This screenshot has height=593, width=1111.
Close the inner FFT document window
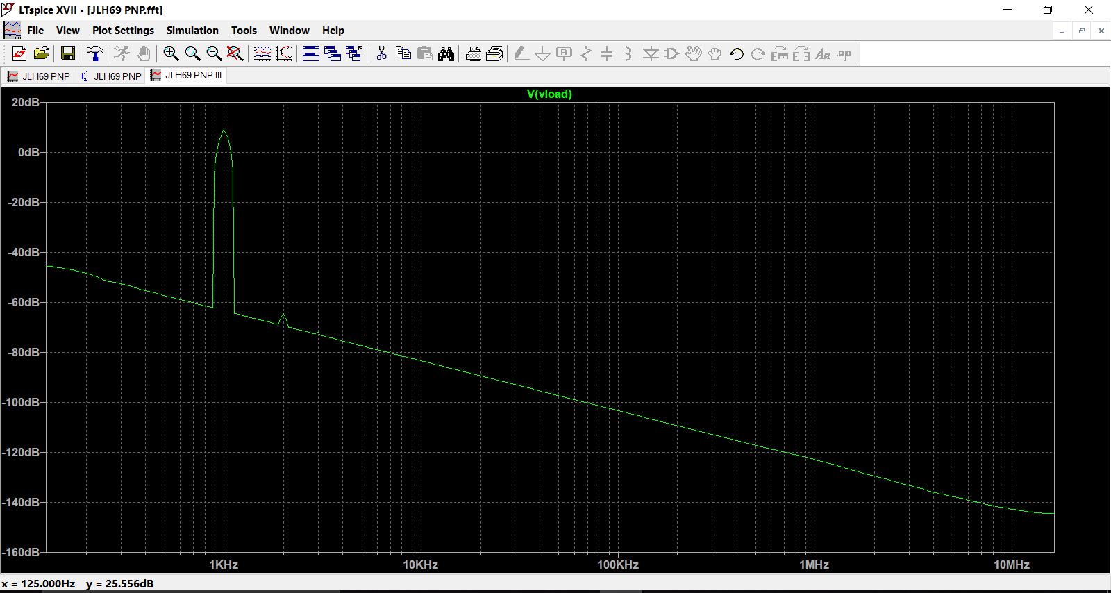(1101, 31)
